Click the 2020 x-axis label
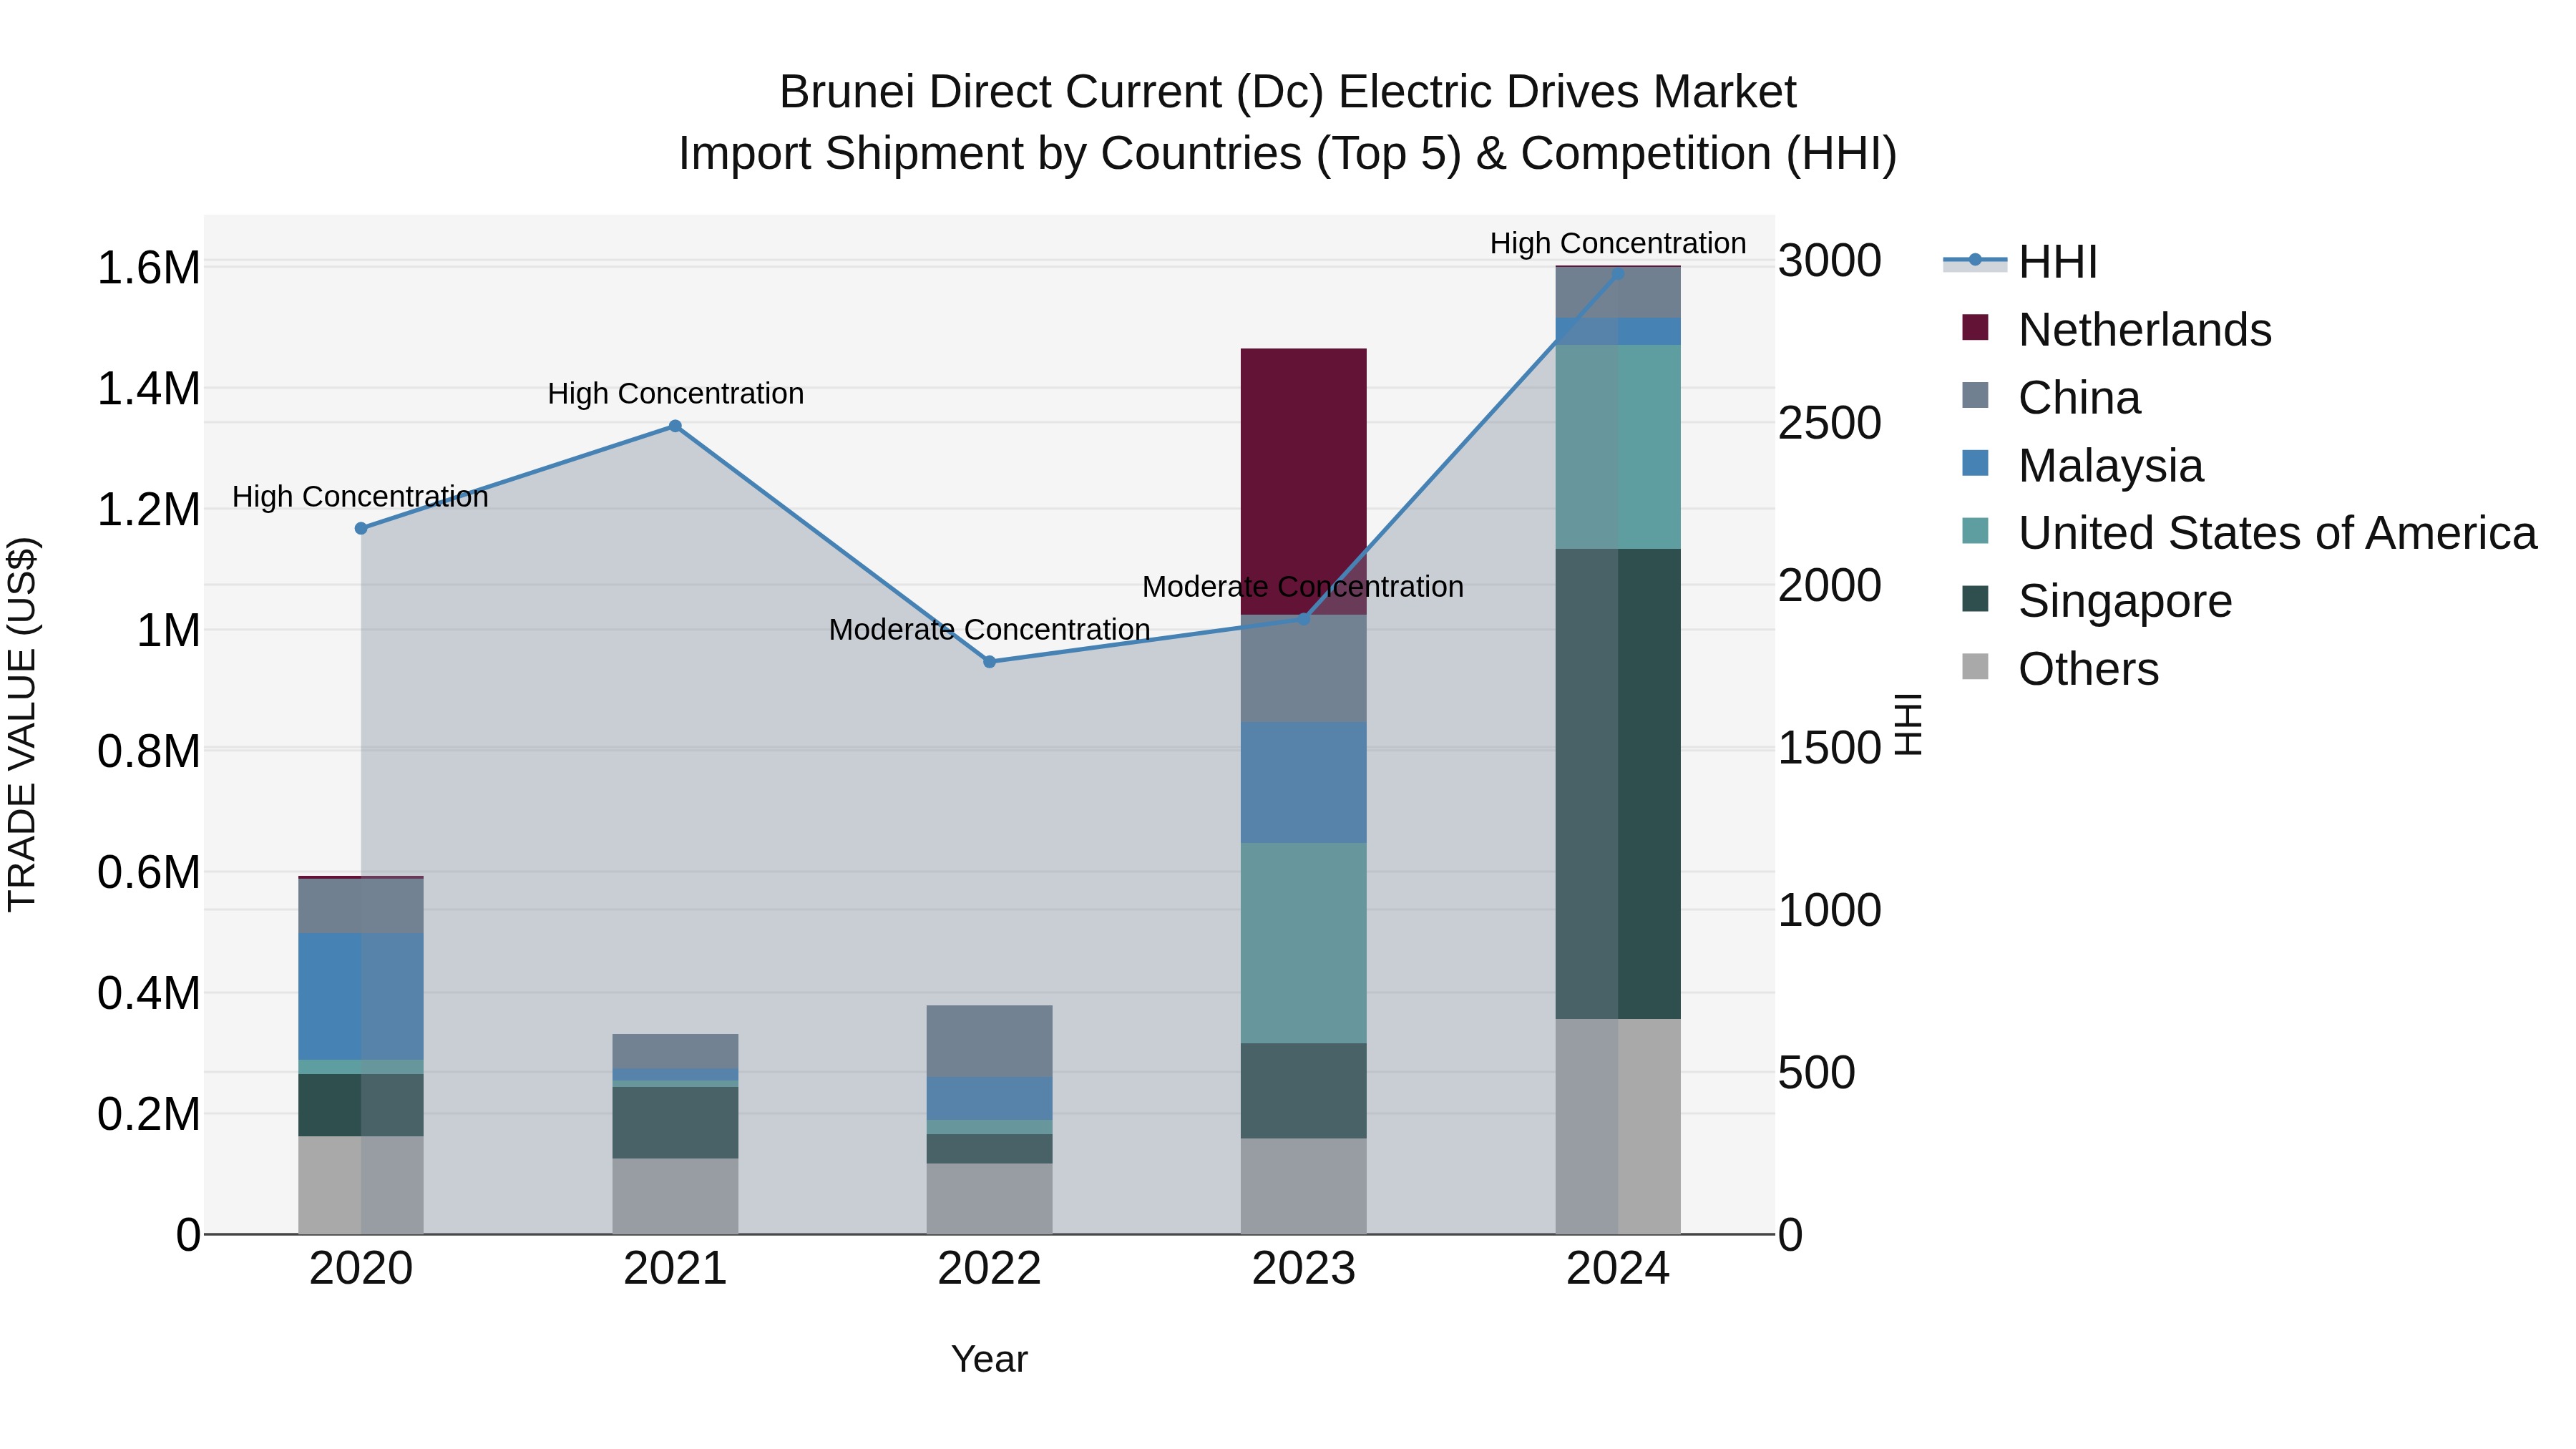The image size is (2576, 1449). [x=361, y=1269]
